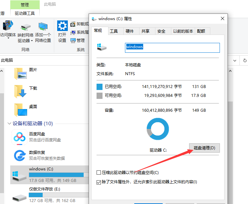
Task: Click drive icon in Properties title bar
Action: tap(94, 19)
